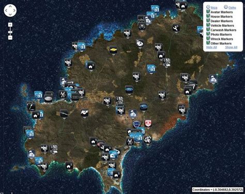Switch to the Ibiza map

[x=214, y=8]
